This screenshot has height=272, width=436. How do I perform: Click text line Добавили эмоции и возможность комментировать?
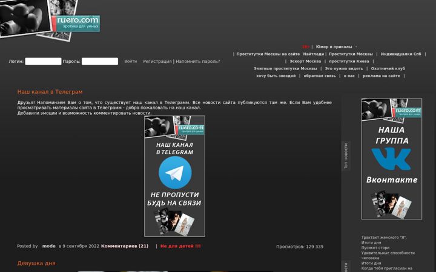click(84, 113)
